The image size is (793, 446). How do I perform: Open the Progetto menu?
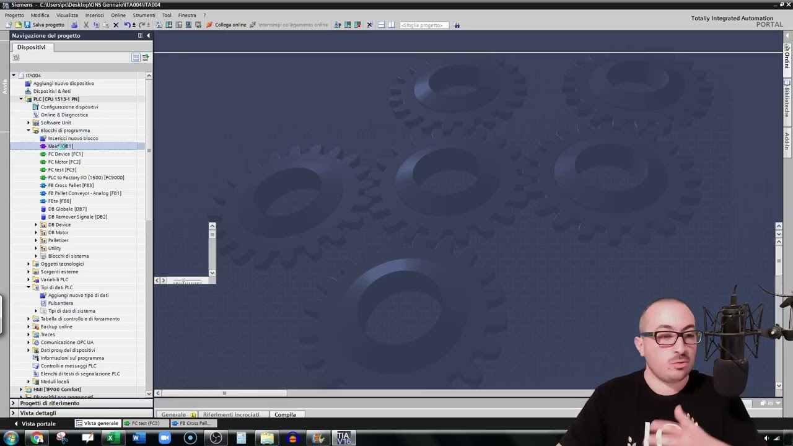(x=14, y=15)
